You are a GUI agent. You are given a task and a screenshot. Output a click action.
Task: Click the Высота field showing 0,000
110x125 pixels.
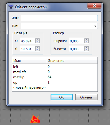pos(77,49)
